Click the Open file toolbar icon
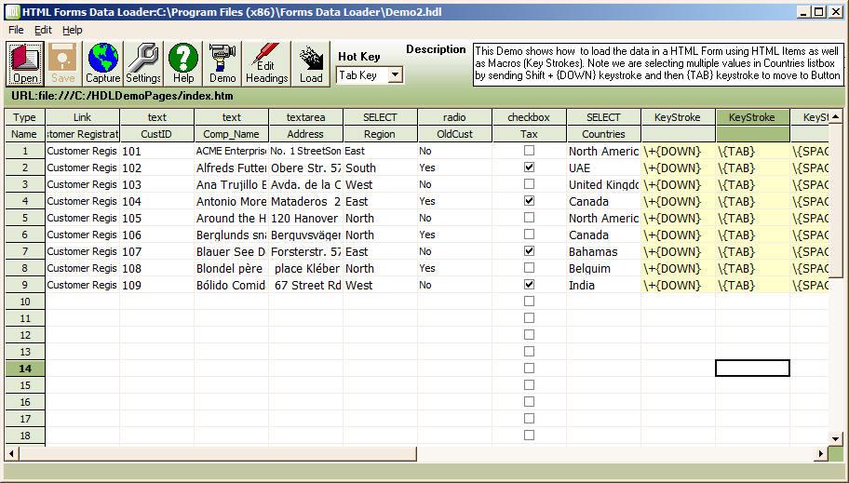The width and height of the screenshot is (849, 483). tap(26, 63)
